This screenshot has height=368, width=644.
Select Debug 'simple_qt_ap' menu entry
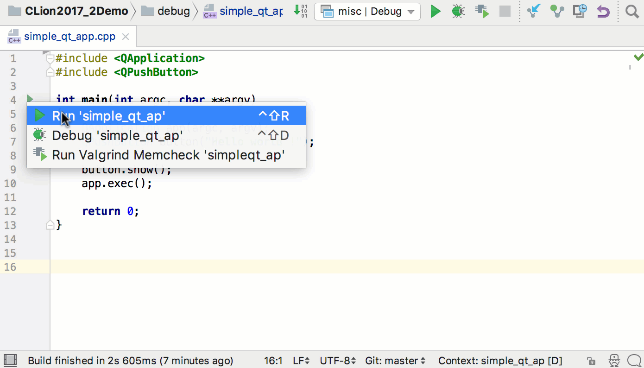166,135
